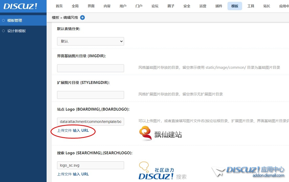
Task: Select the 安全 tab
Action: click(x=187, y=6)
